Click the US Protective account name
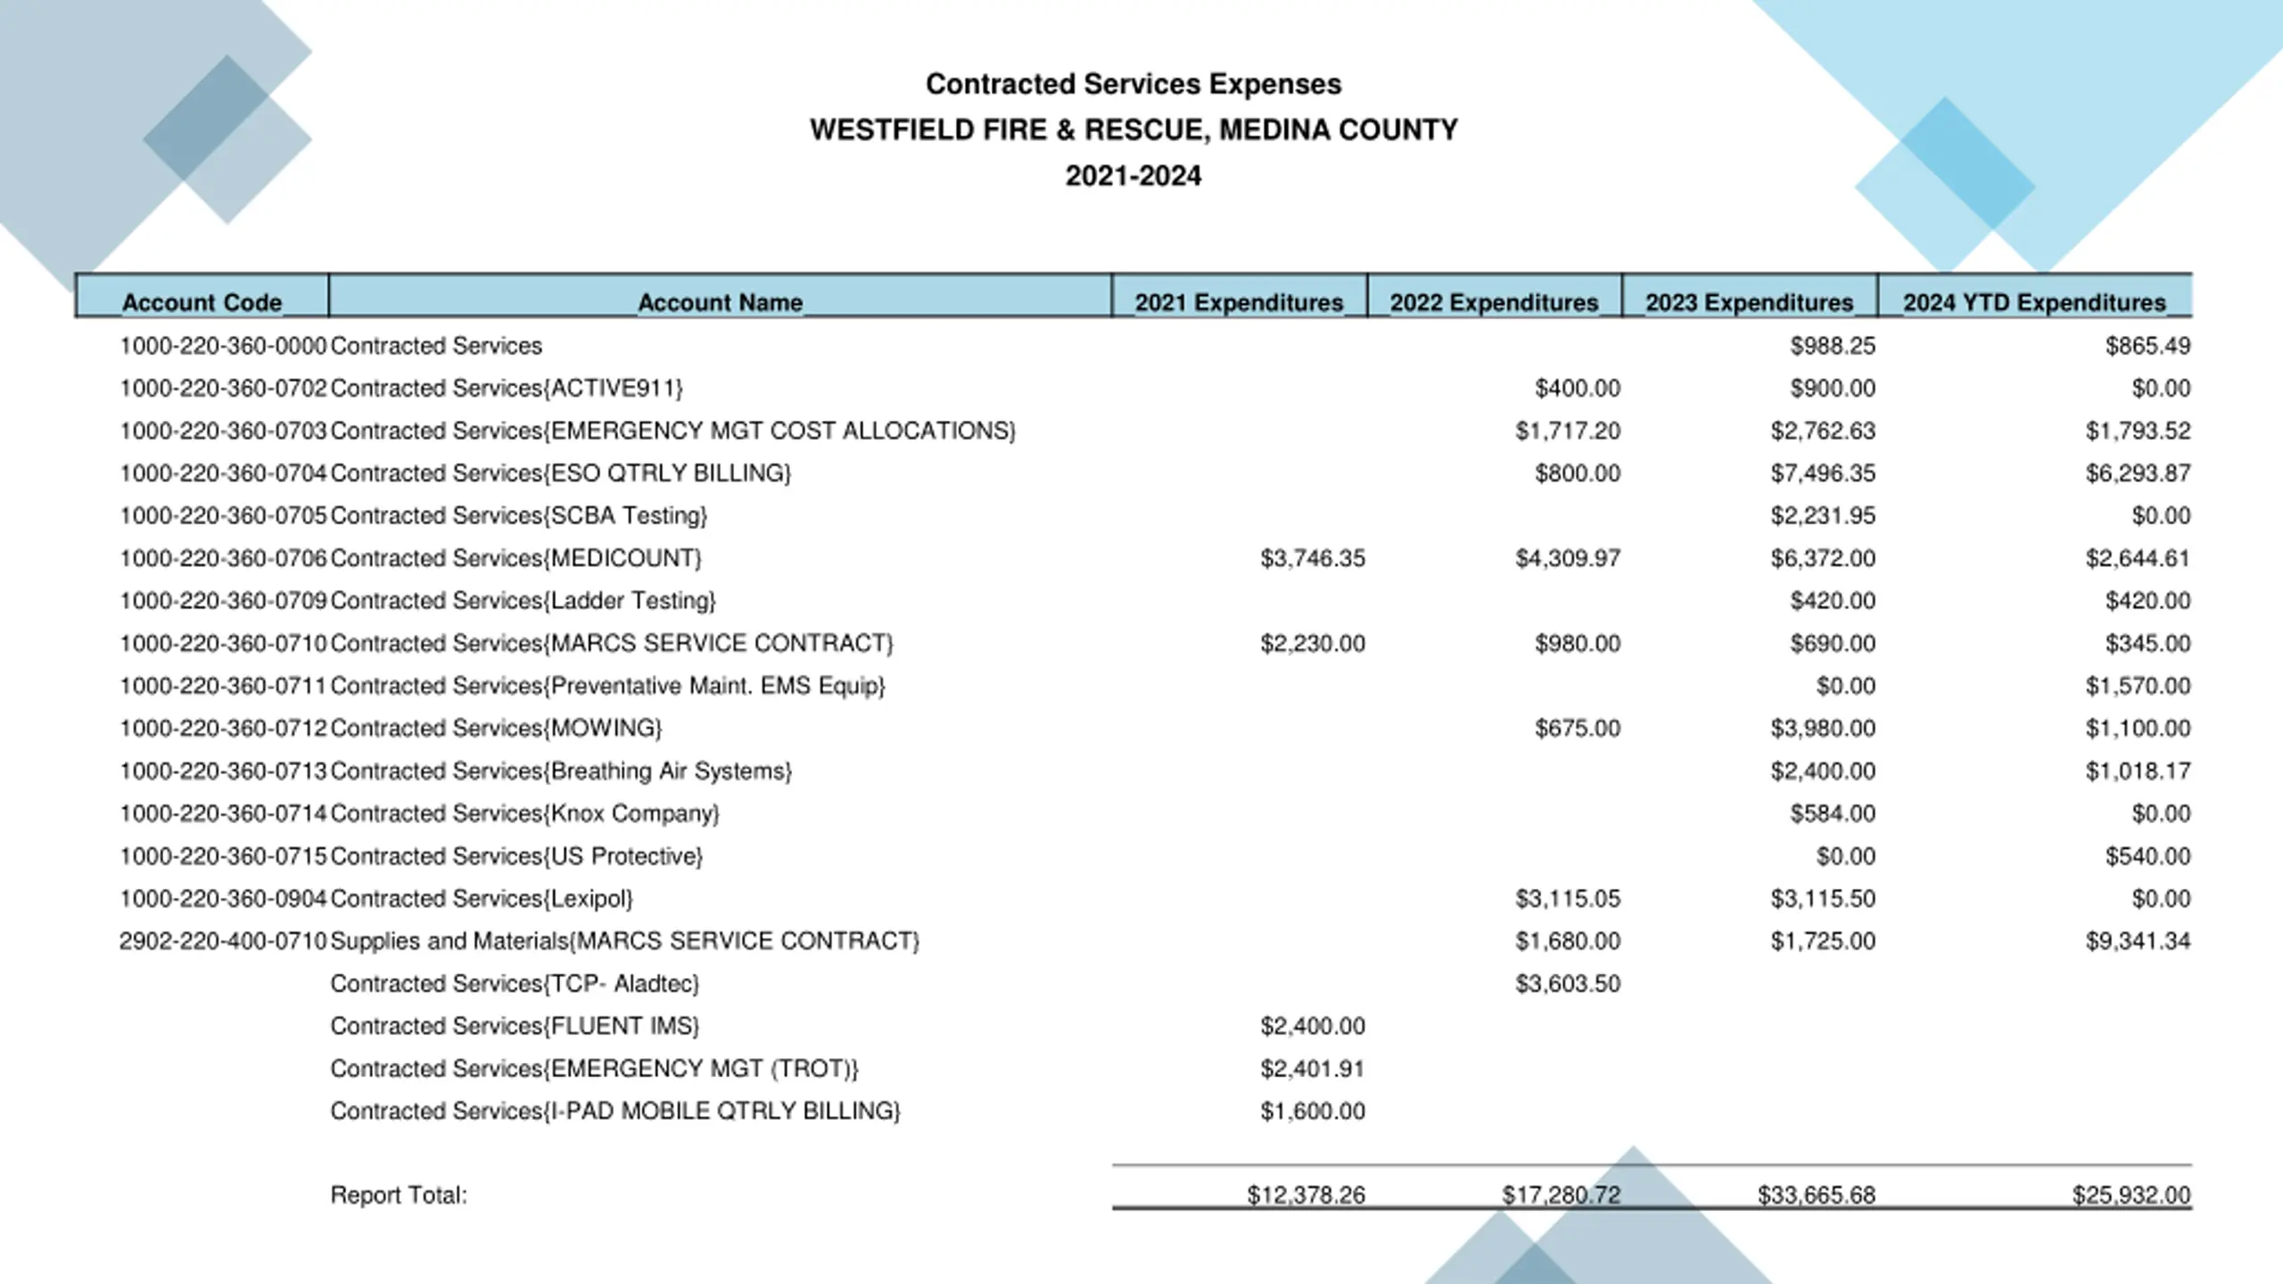This screenshot has height=1284, width=2283. pos(517,857)
